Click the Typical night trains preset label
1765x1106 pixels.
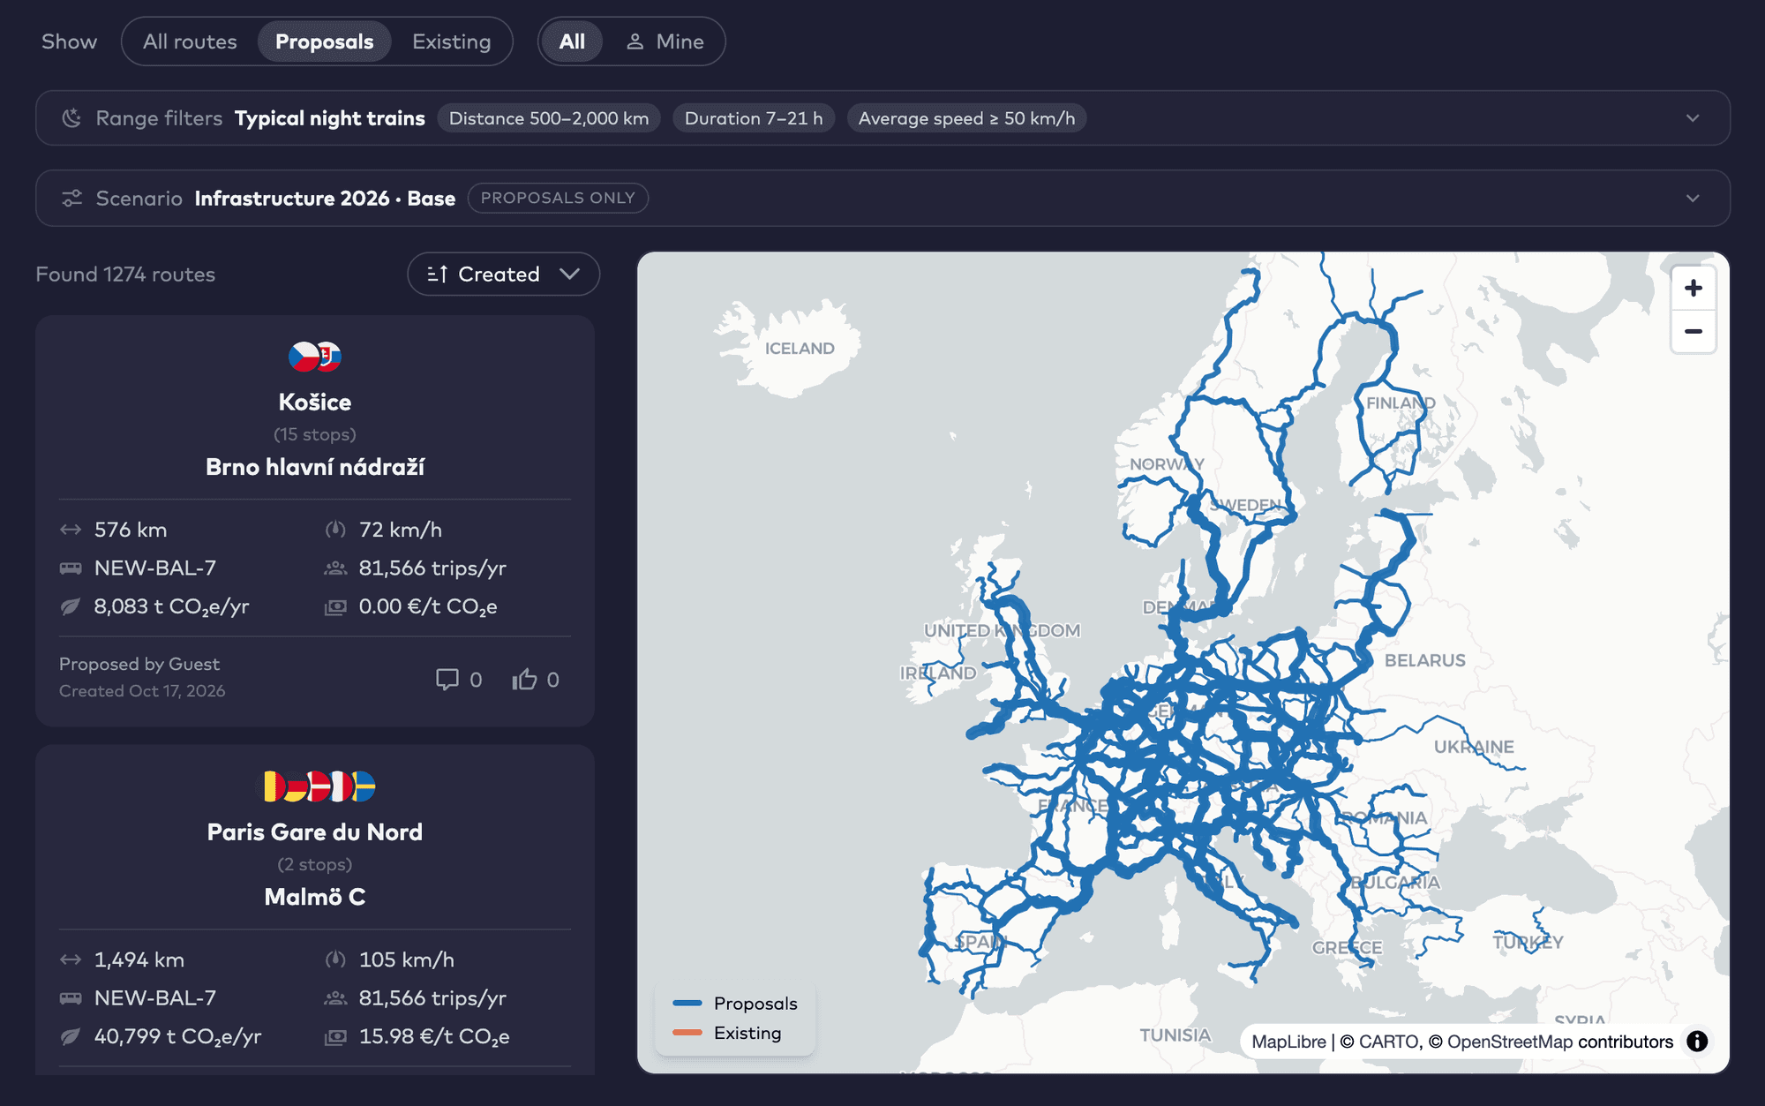pos(330,118)
